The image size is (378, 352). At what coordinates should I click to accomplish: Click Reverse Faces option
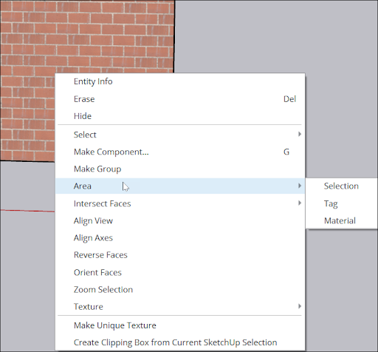(180, 255)
